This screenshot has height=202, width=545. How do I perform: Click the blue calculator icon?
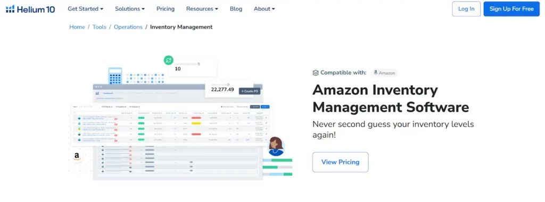click(x=115, y=76)
